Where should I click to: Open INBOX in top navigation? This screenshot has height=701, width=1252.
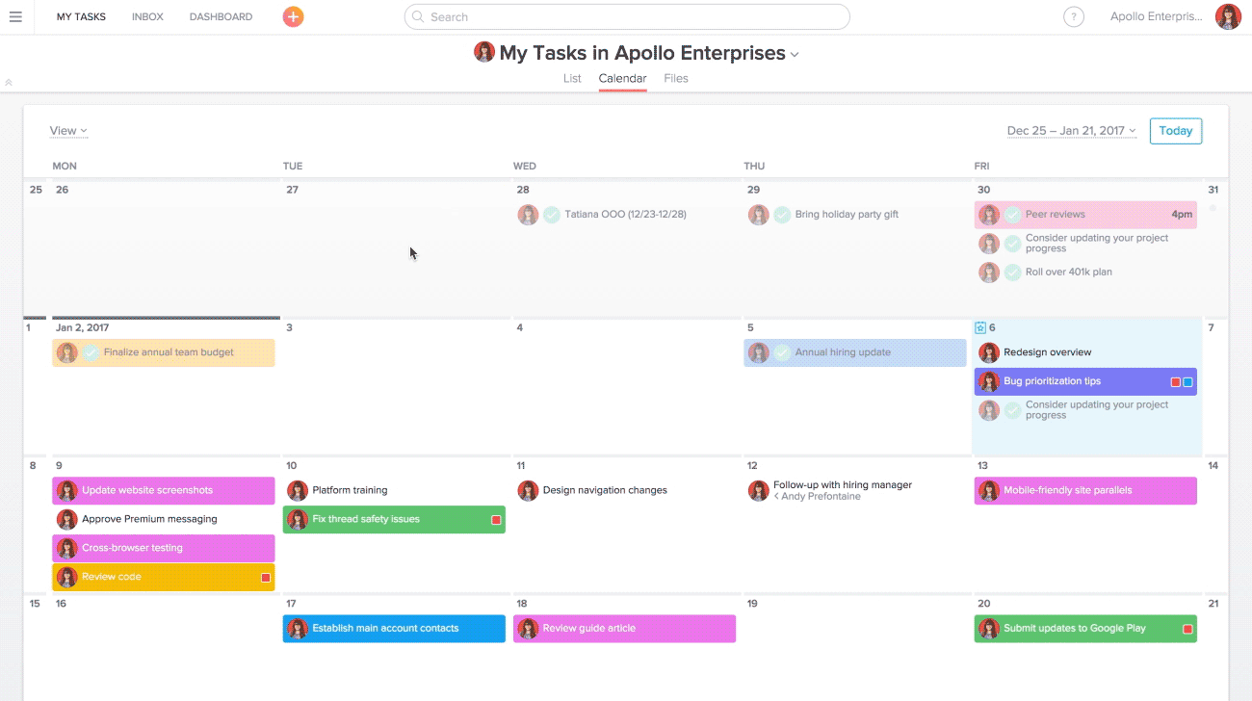[x=147, y=16]
